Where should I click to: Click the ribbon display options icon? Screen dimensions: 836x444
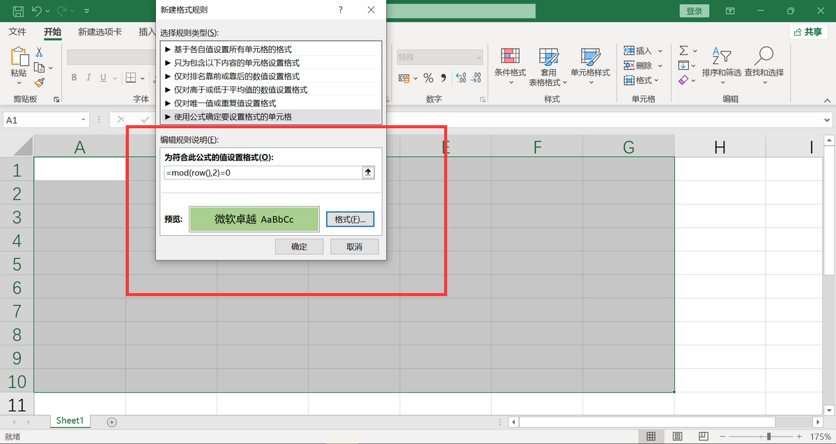pyautogui.click(x=730, y=11)
